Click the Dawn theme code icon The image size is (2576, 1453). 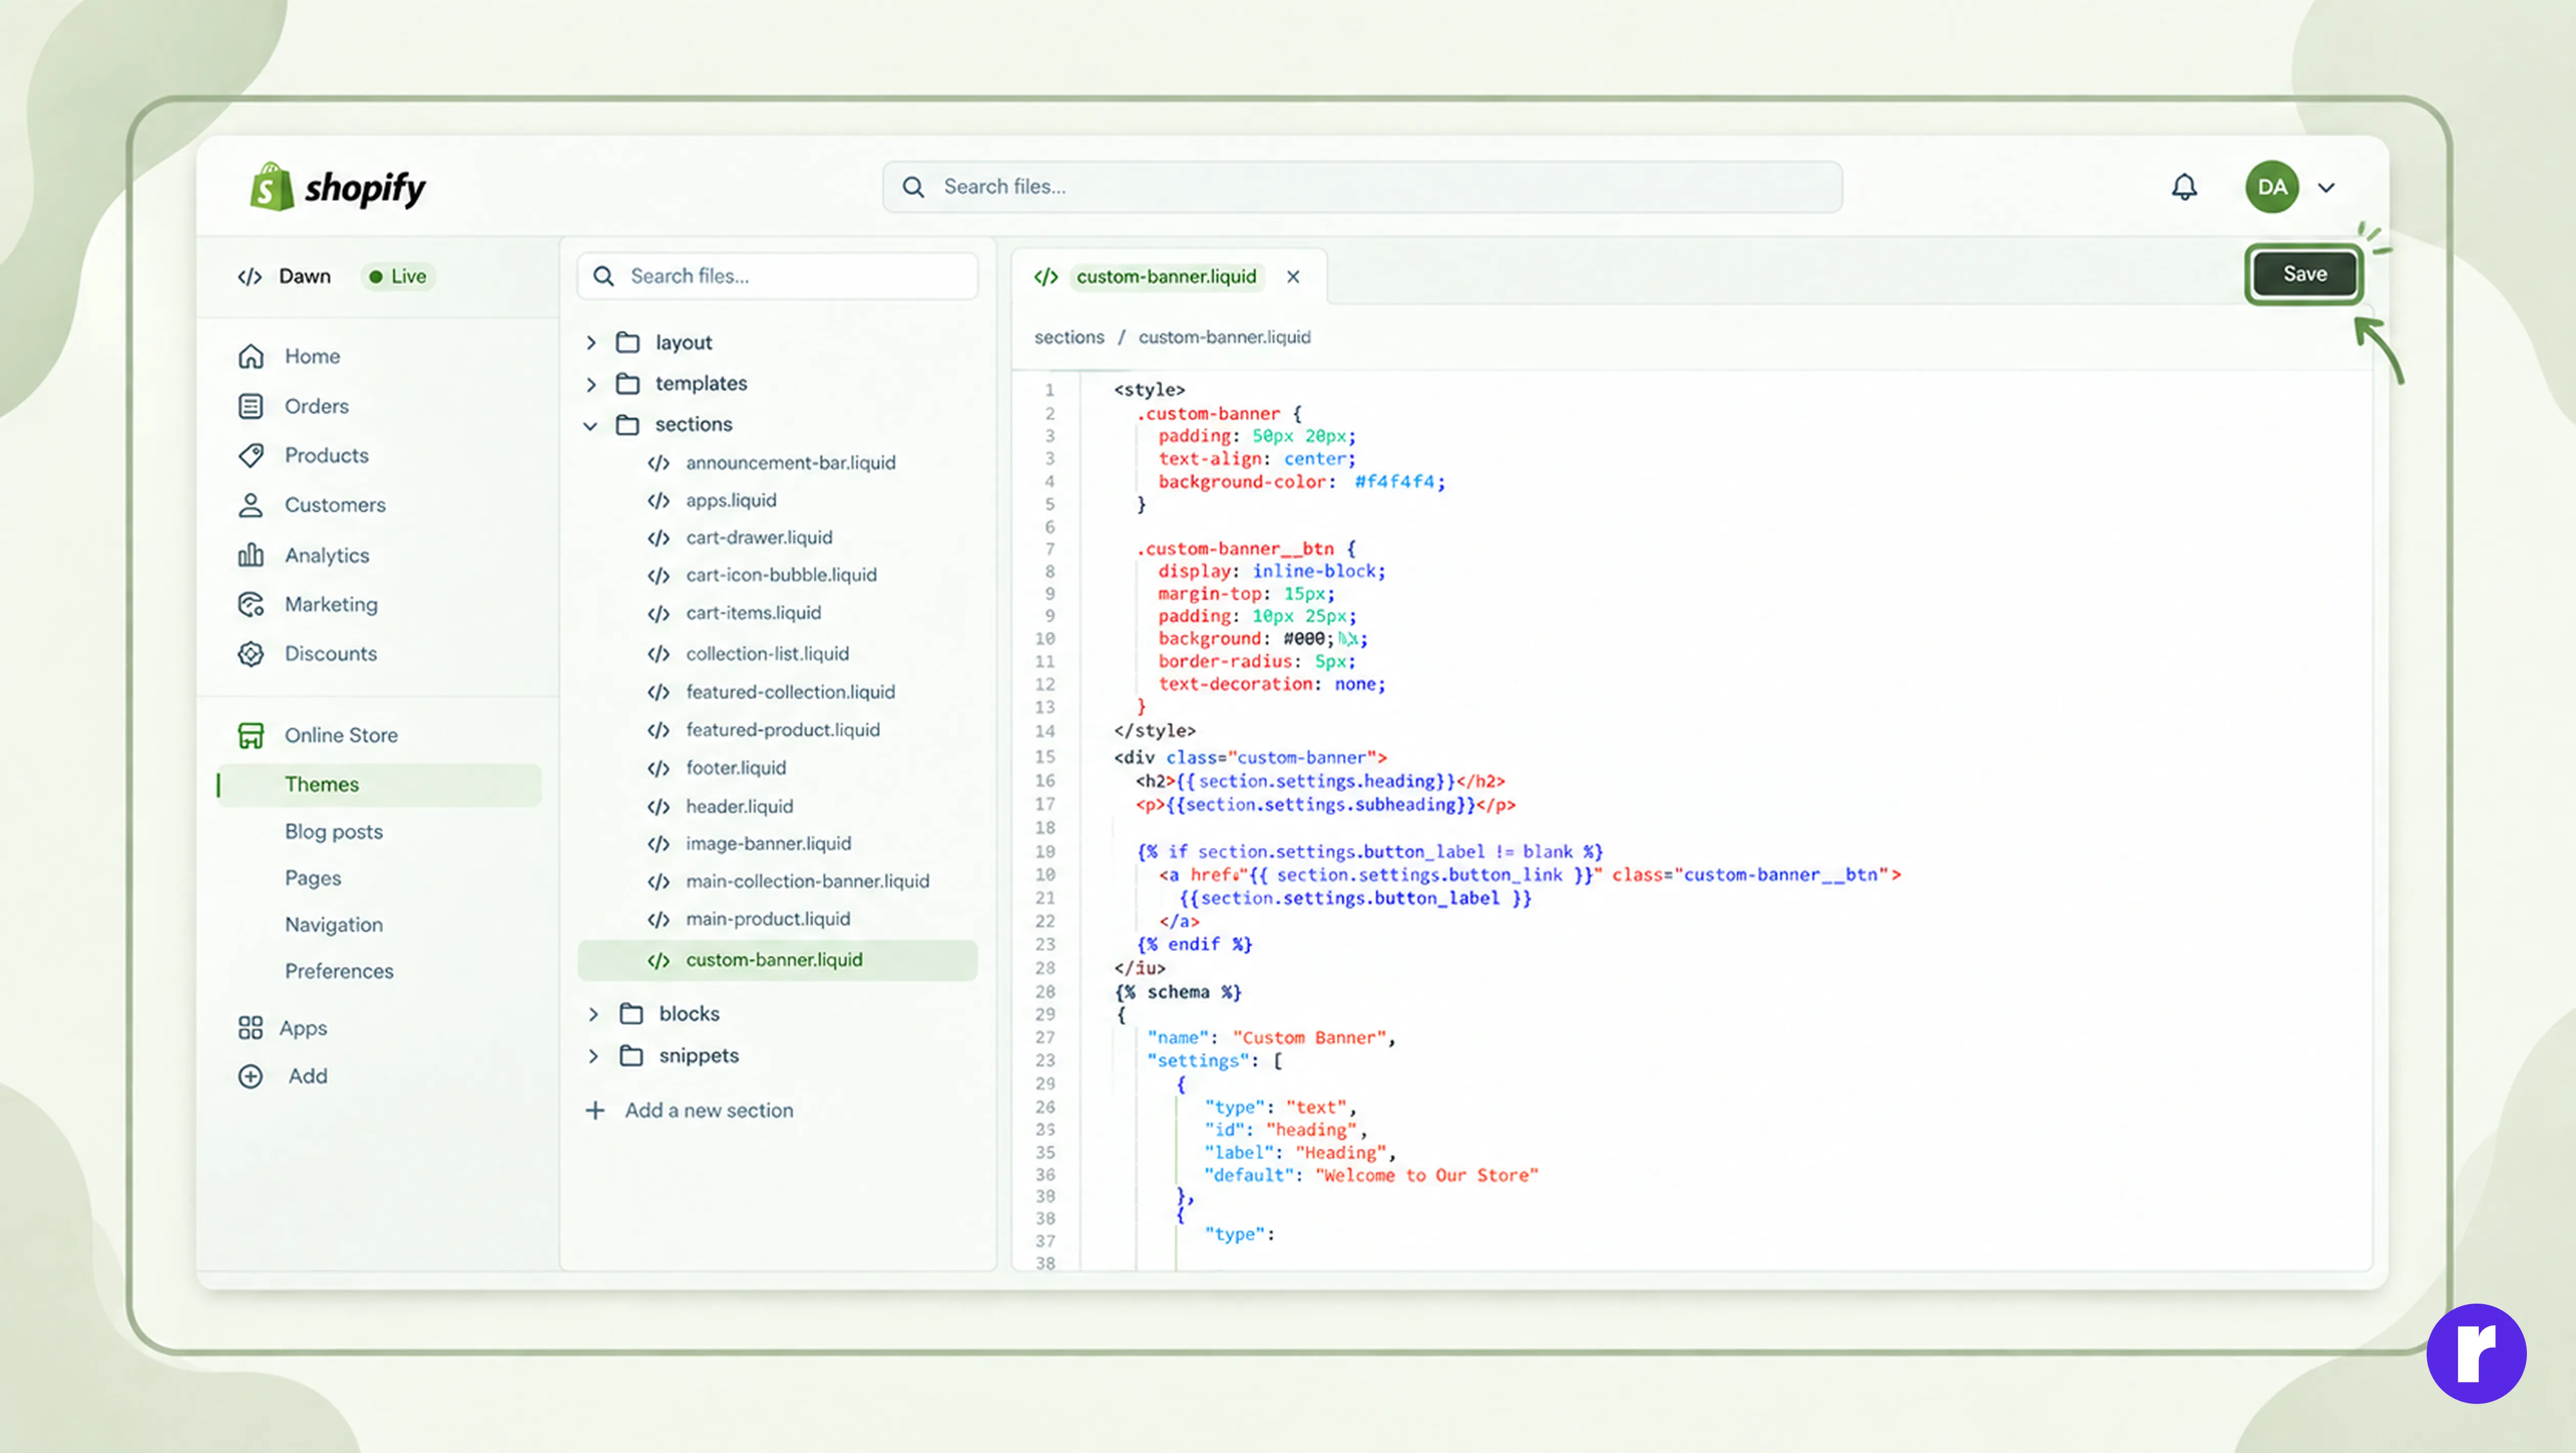(249, 277)
